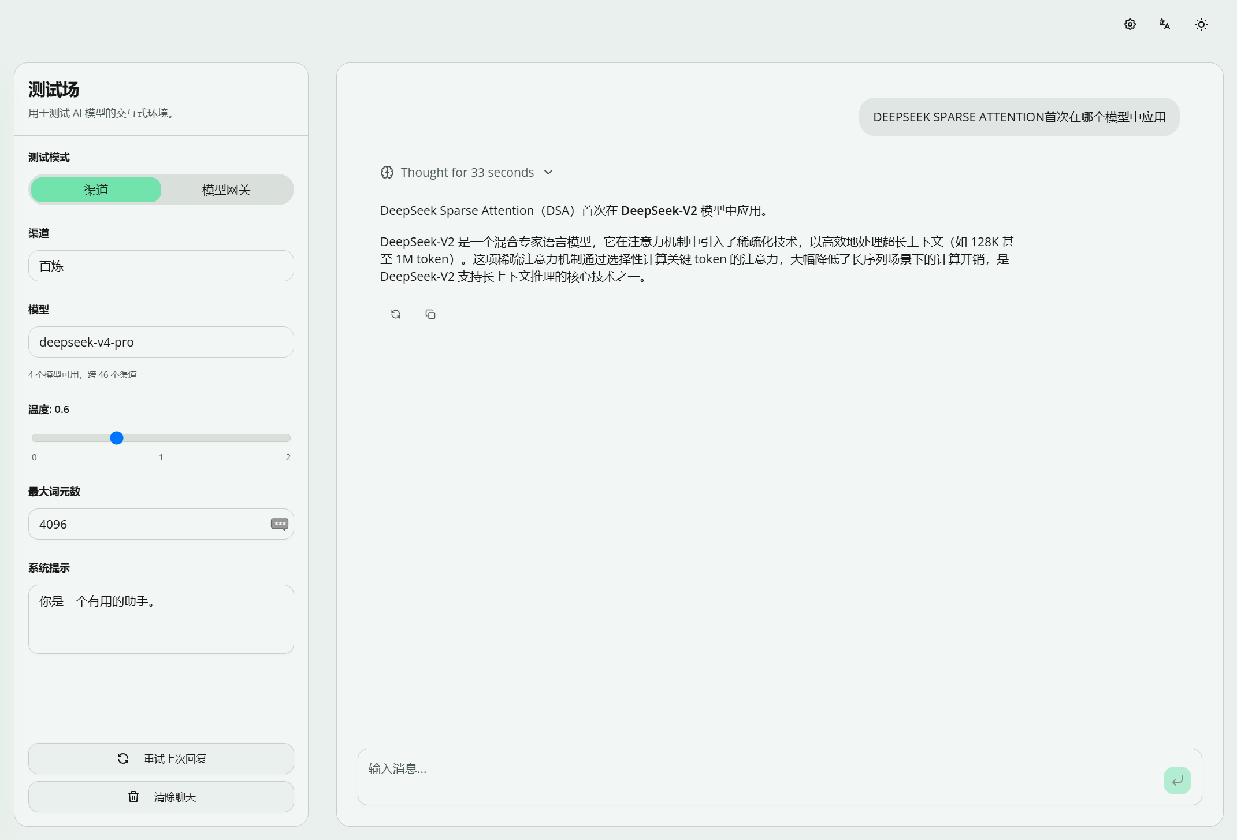This screenshot has height=840, width=1237.
Task: Click the 温度: 0.6 label
Action: [x=49, y=410]
